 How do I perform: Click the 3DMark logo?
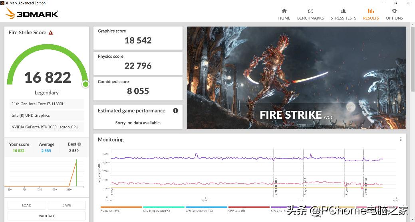[x=32, y=14]
